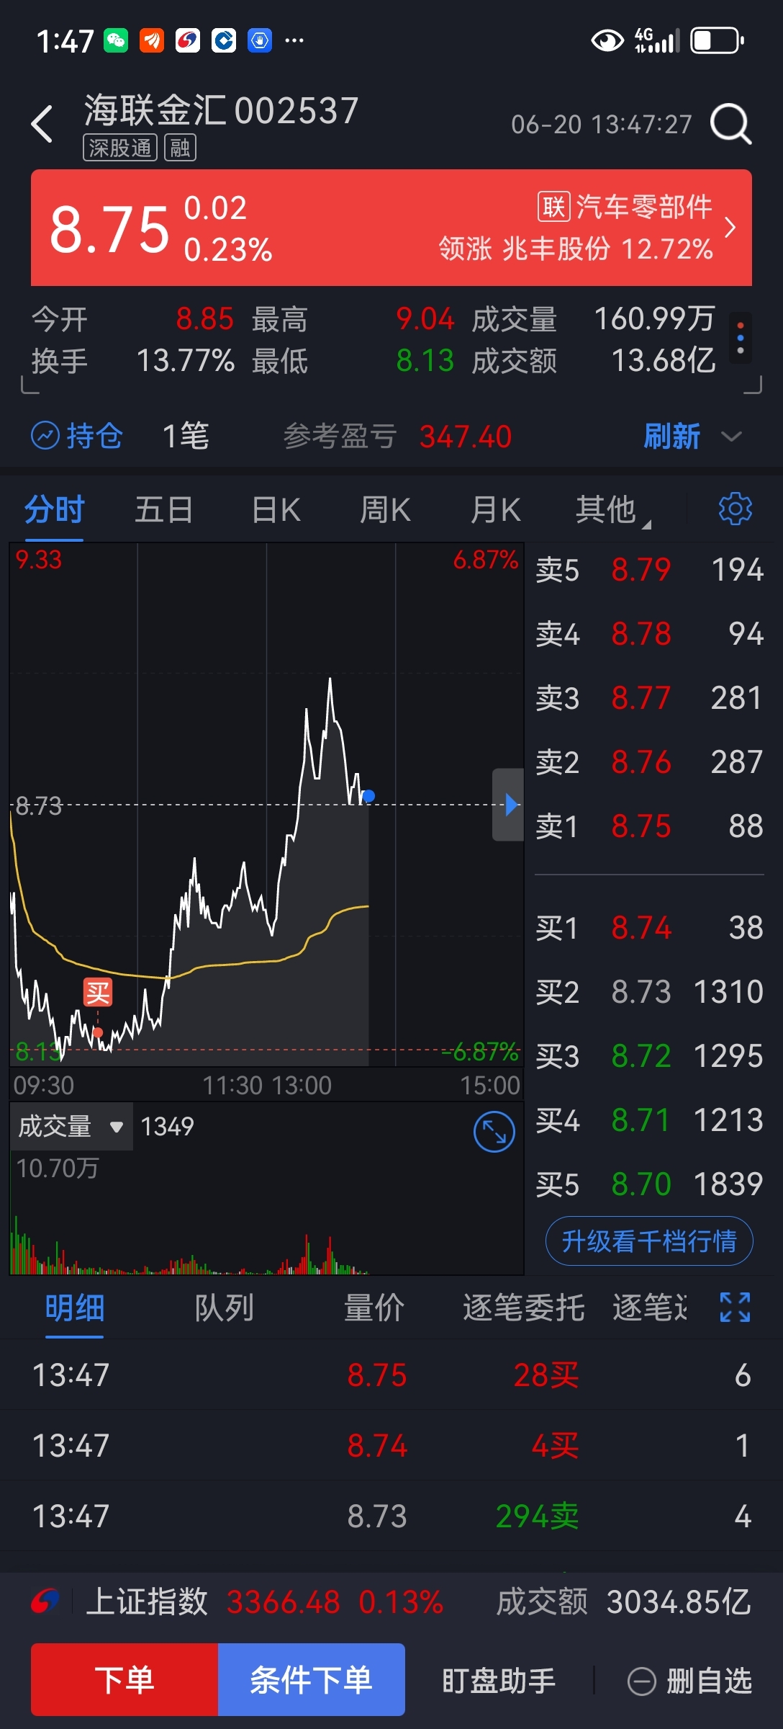
Task: Open chart settings gear icon
Action: pyautogui.click(x=735, y=509)
